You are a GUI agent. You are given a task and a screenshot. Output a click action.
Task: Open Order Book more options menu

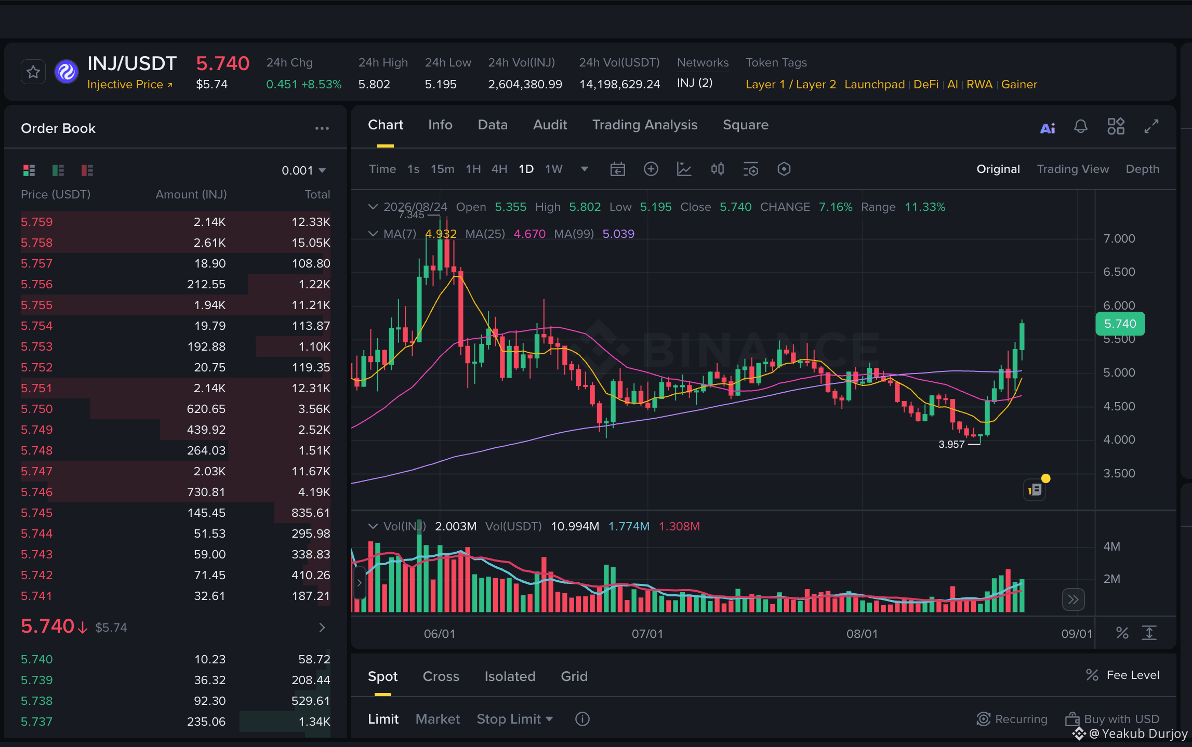[x=322, y=128]
